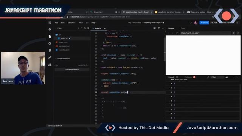
Task: Open the editor more options ellipsis
Action: (x=163, y=28)
